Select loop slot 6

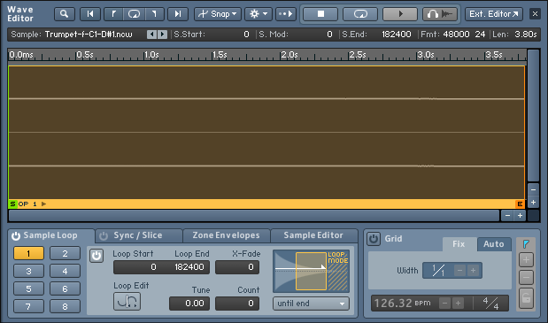pyautogui.click(x=65, y=288)
